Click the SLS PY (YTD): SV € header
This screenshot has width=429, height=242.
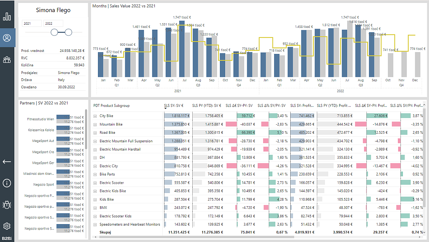206,105
